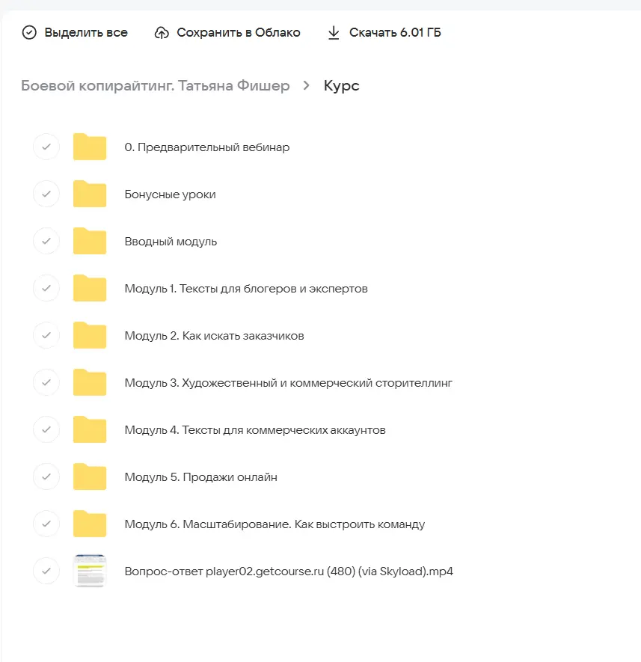Toggle checkbox for the Вопрос-ответ video file

(x=46, y=571)
